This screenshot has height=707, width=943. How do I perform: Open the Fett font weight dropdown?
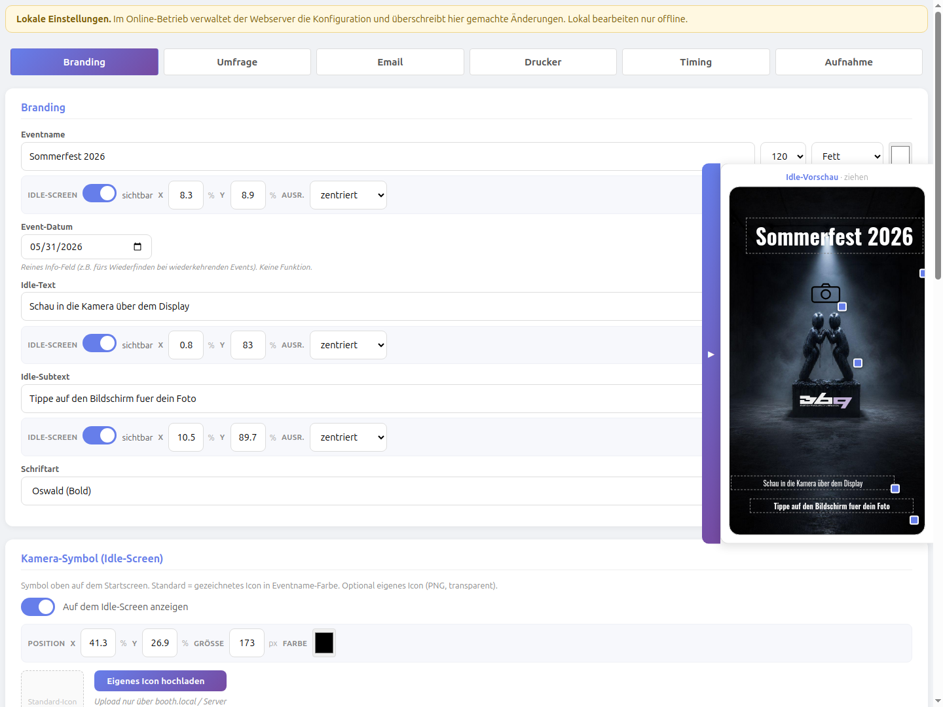[x=847, y=156]
